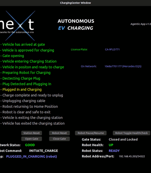Click 'Vehicle has exited the charging station'
The width and height of the screenshot is (151, 173).
click(33, 123)
